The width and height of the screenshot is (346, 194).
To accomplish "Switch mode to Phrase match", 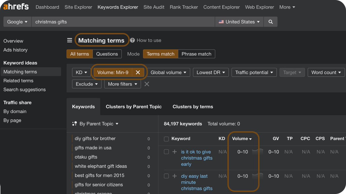I will coord(196,54).
